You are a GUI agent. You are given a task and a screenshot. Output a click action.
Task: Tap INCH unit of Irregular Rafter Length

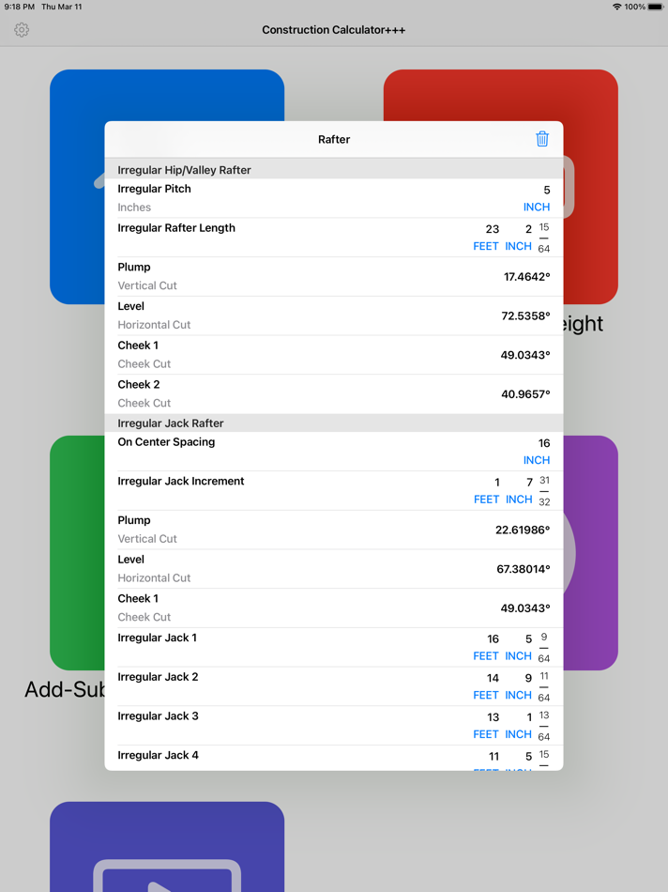(518, 246)
